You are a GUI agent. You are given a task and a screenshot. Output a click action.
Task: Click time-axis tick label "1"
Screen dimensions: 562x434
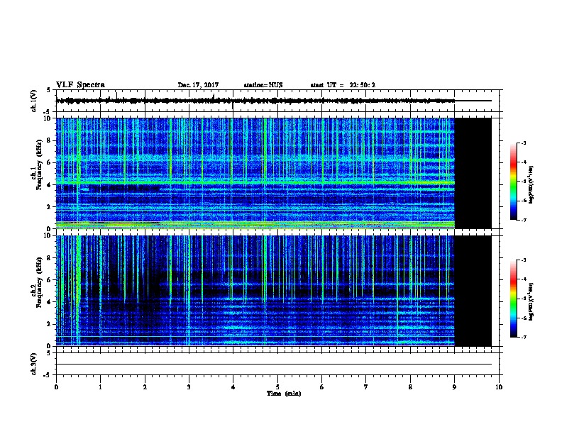click(101, 387)
